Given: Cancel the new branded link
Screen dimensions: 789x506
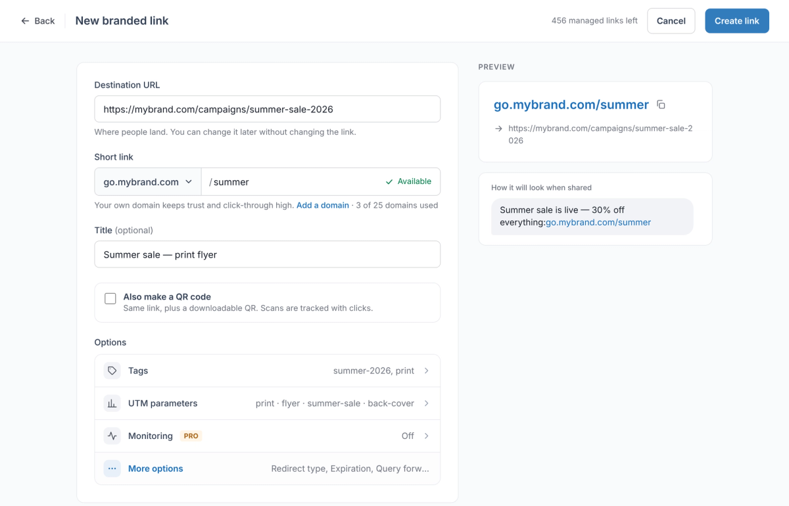Looking at the screenshot, I should [671, 21].
